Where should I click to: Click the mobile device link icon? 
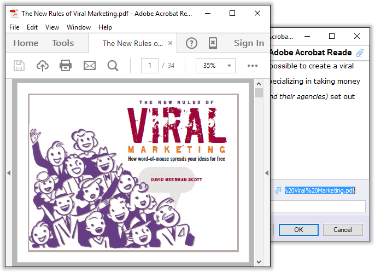pyautogui.click(x=213, y=43)
